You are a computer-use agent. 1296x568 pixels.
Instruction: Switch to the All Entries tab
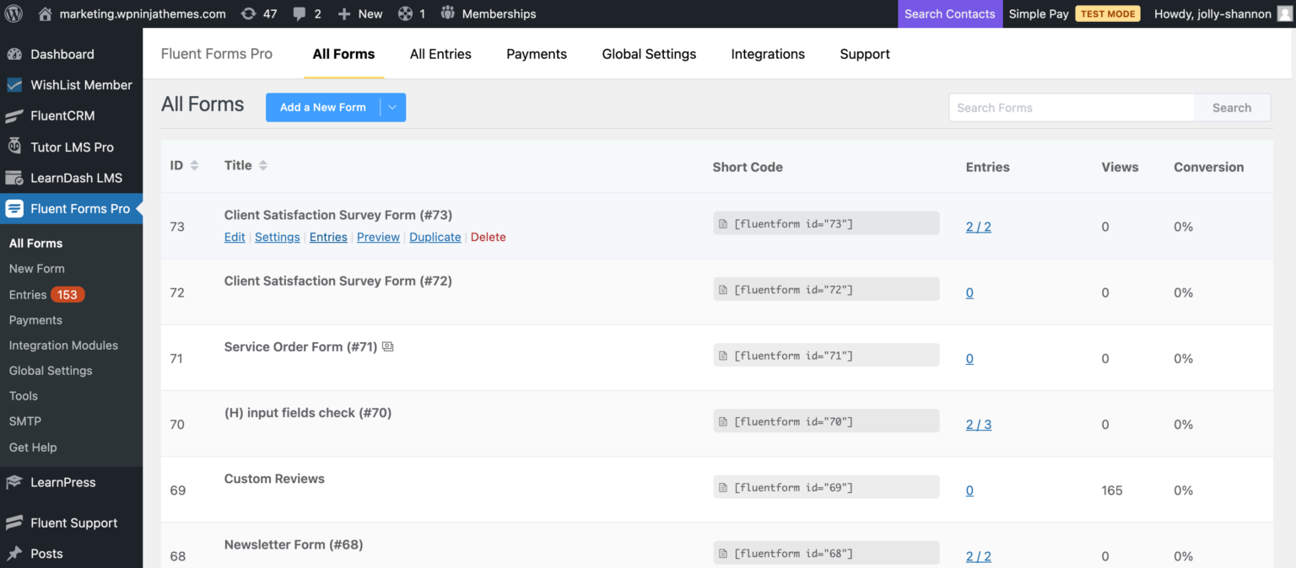(x=440, y=54)
